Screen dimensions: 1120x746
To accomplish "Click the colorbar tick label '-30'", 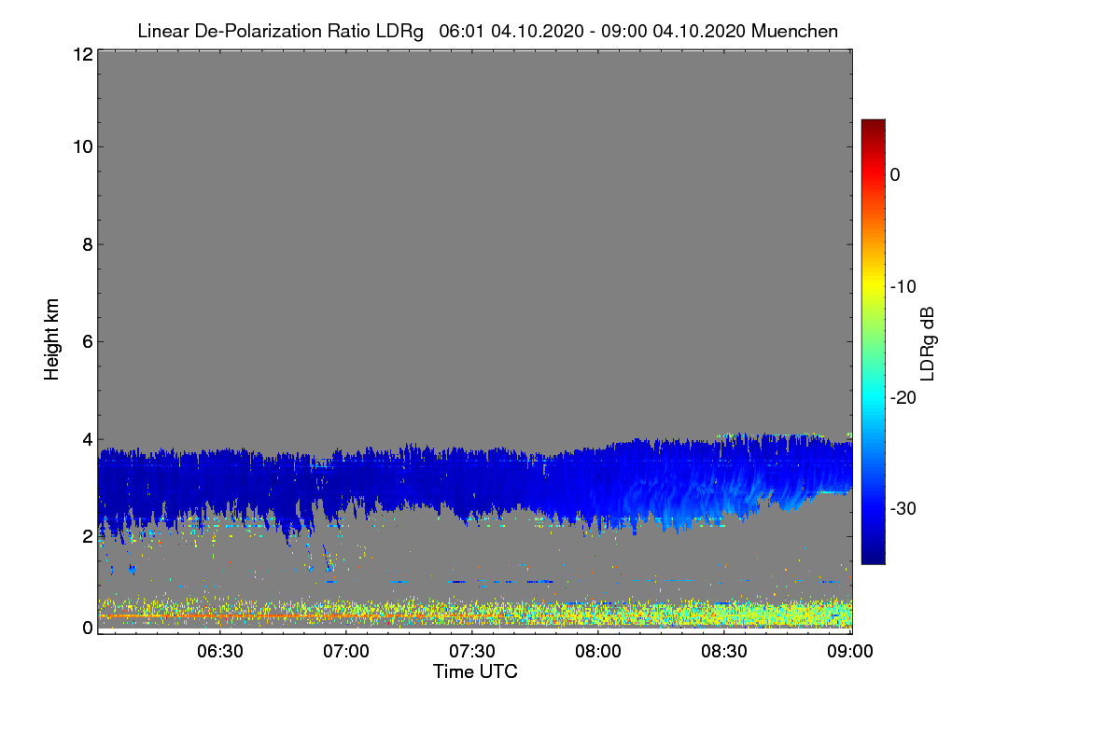I will [x=903, y=509].
